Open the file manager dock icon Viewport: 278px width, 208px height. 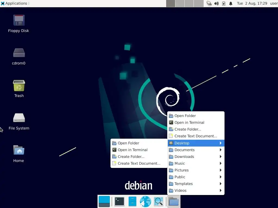(x=132, y=201)
